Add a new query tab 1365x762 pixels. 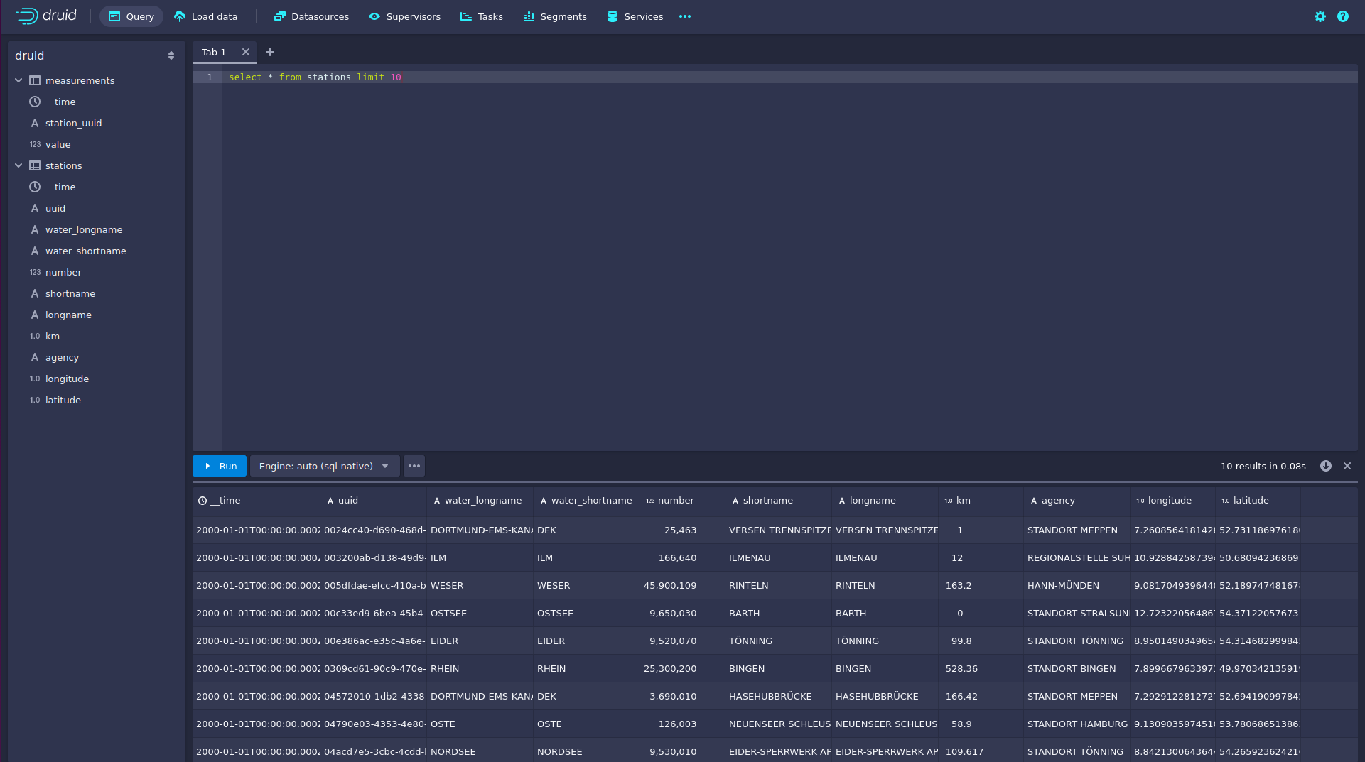click(x=270, y=52)
